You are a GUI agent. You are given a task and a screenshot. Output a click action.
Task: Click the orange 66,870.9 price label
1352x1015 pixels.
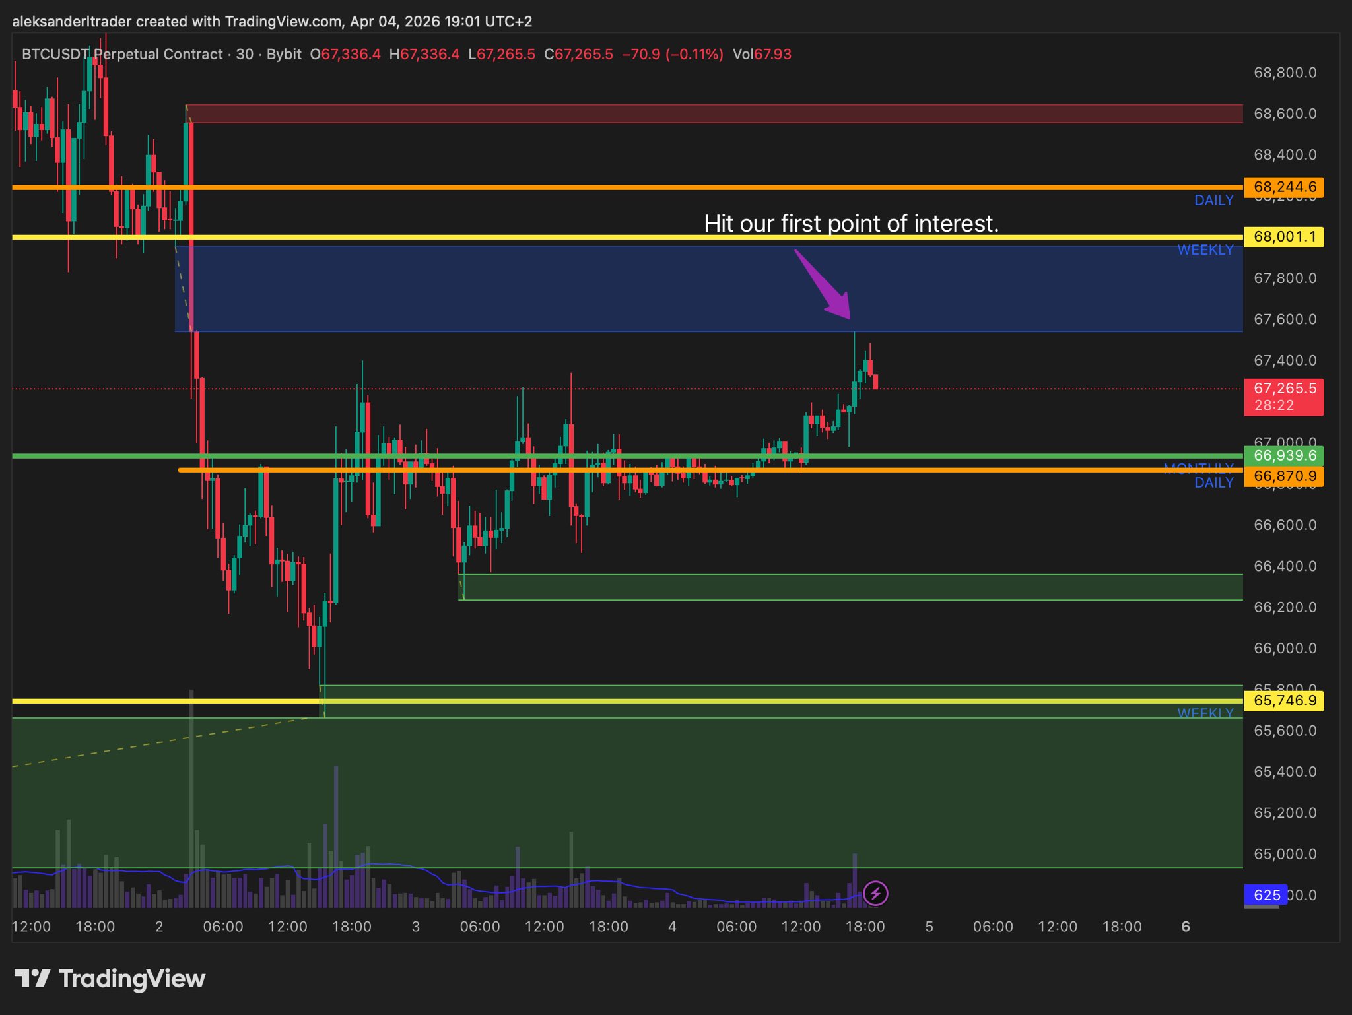(x=1283, y=476)
